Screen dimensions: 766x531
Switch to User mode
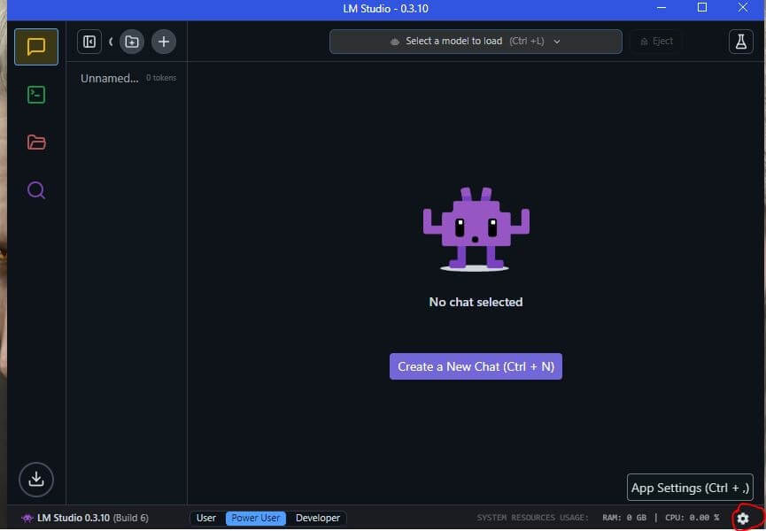click(x=206, y=518)
